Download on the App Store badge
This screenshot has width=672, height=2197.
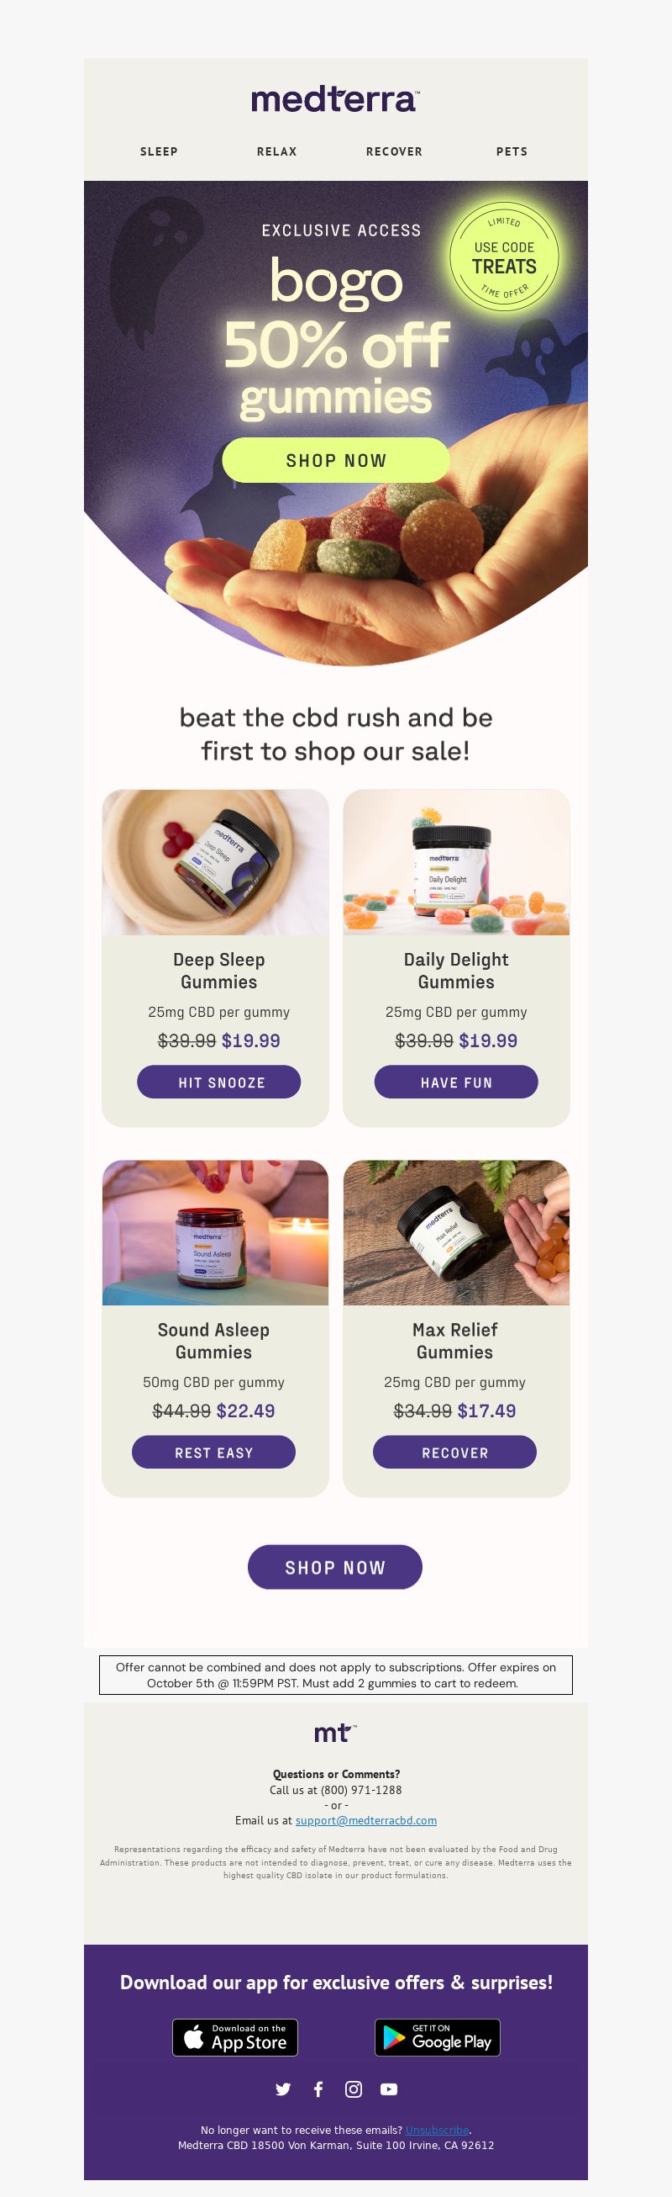point(235,2037)
